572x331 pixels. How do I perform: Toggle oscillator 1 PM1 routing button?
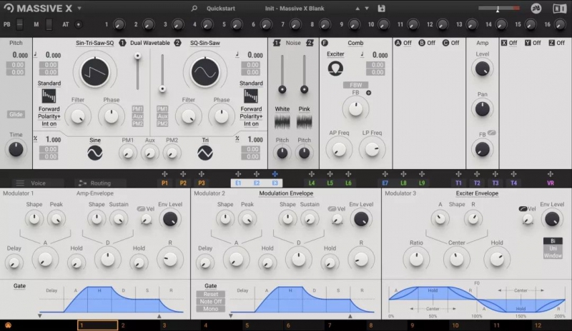pyautogui.click(x=137, y=109)
